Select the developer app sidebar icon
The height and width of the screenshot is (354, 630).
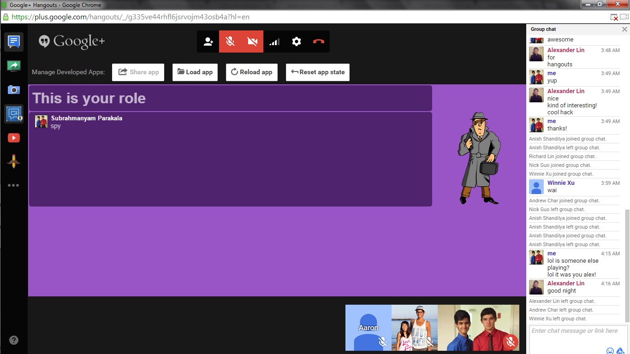click(14, 114)
